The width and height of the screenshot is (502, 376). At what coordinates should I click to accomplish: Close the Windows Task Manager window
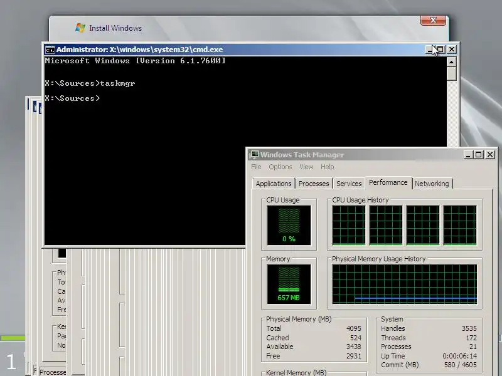point(490,155)
